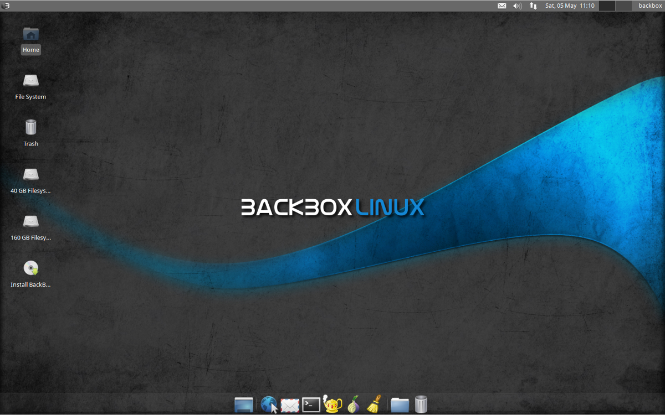Open Home folder on the desktop
This screenshot has height=415, width=665.
[x=30, y=39]
